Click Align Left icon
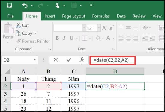This screenshot has width=165, height=112. coord(121,38)
